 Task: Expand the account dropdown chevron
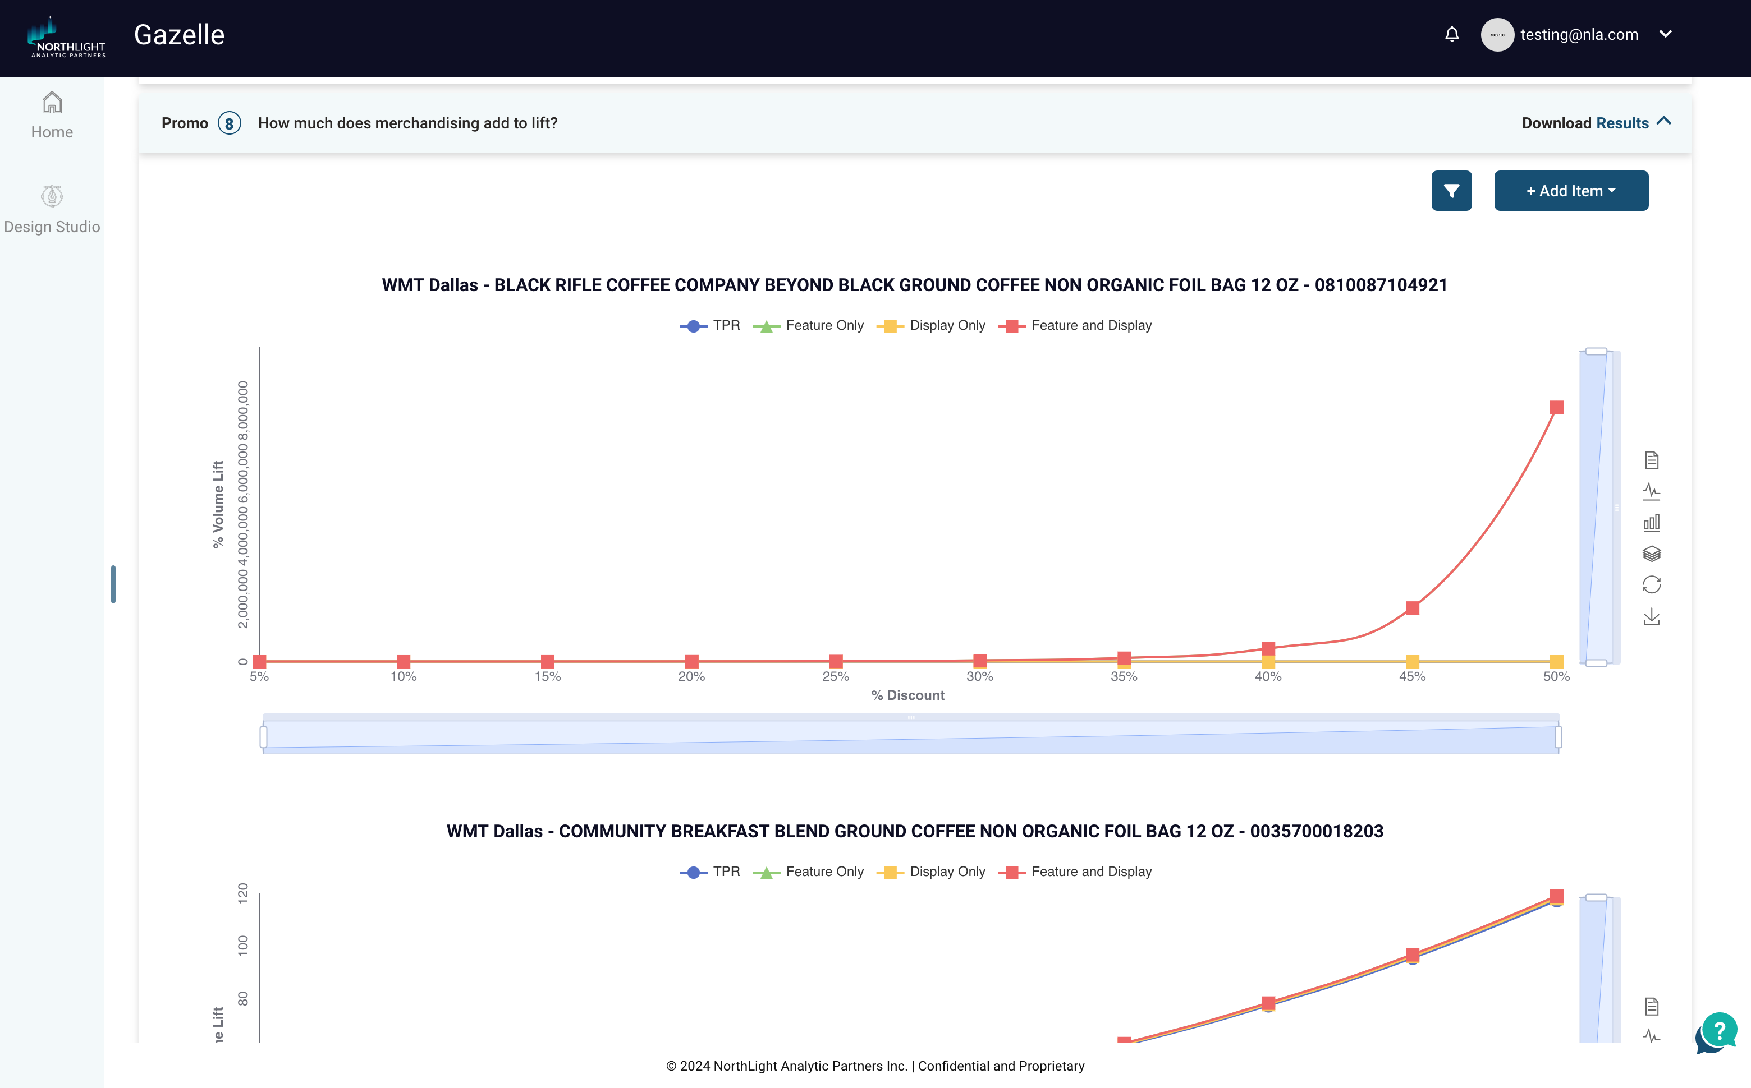click(1665, 34)
